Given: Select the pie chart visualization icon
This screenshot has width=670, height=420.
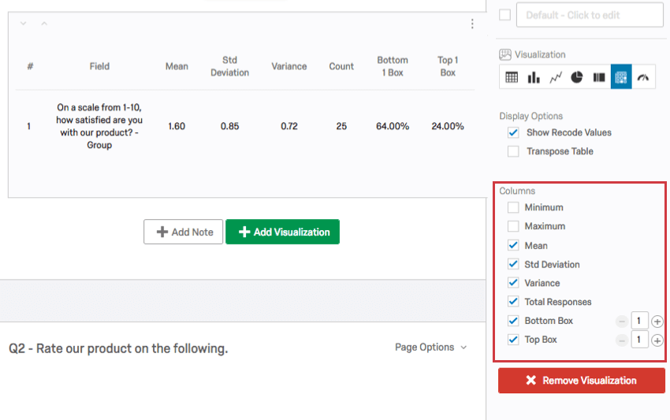Looking at the screenshot, I should 577,77.
